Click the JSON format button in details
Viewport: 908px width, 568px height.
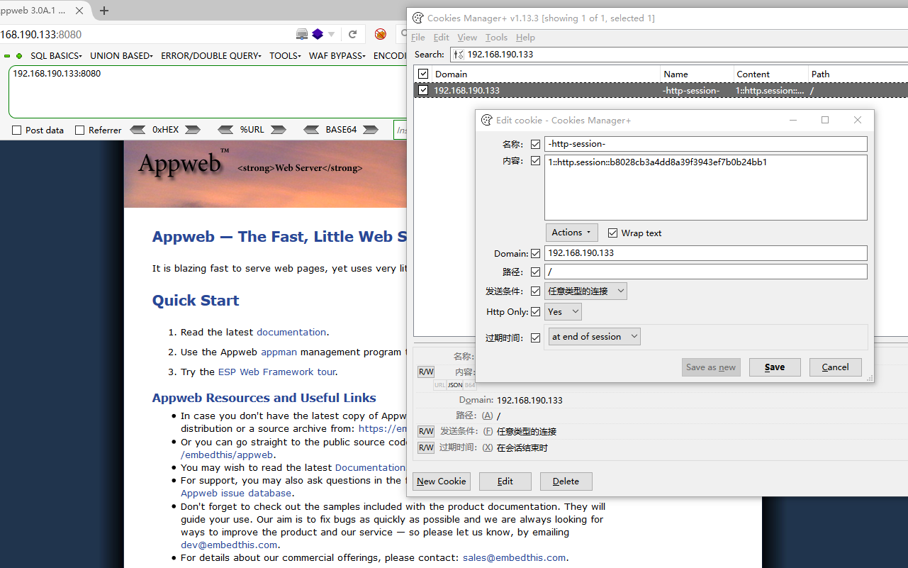(455, 385)
